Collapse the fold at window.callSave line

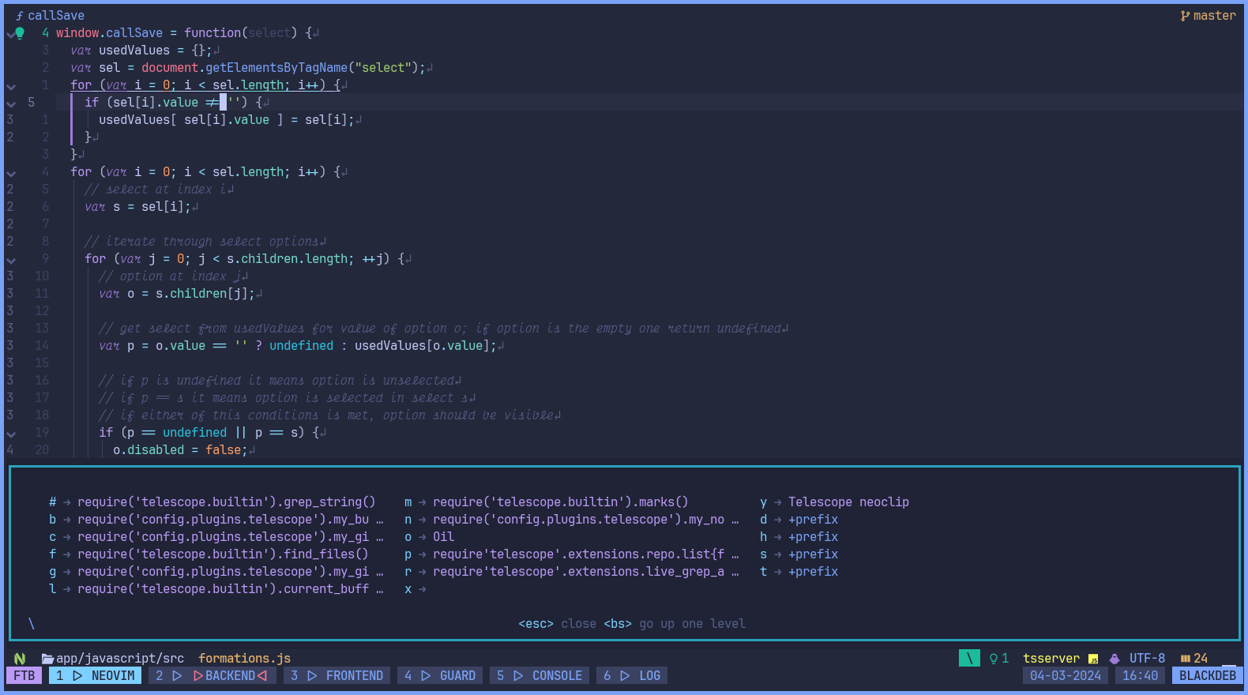click(10, 34)
